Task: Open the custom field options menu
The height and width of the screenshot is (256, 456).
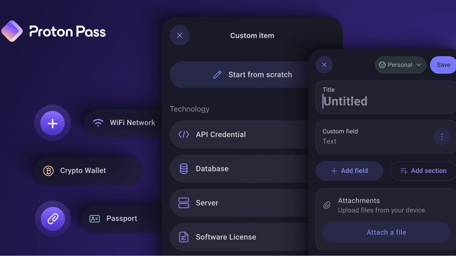Action: (441, 137)
